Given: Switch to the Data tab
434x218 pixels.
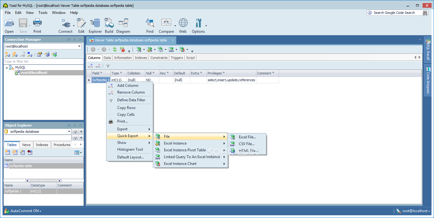Looking at the screenshot, I should (x=107, y=58).
